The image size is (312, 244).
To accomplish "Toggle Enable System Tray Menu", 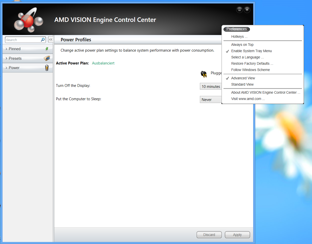I will pyautogui.click(x=251, y=51).
